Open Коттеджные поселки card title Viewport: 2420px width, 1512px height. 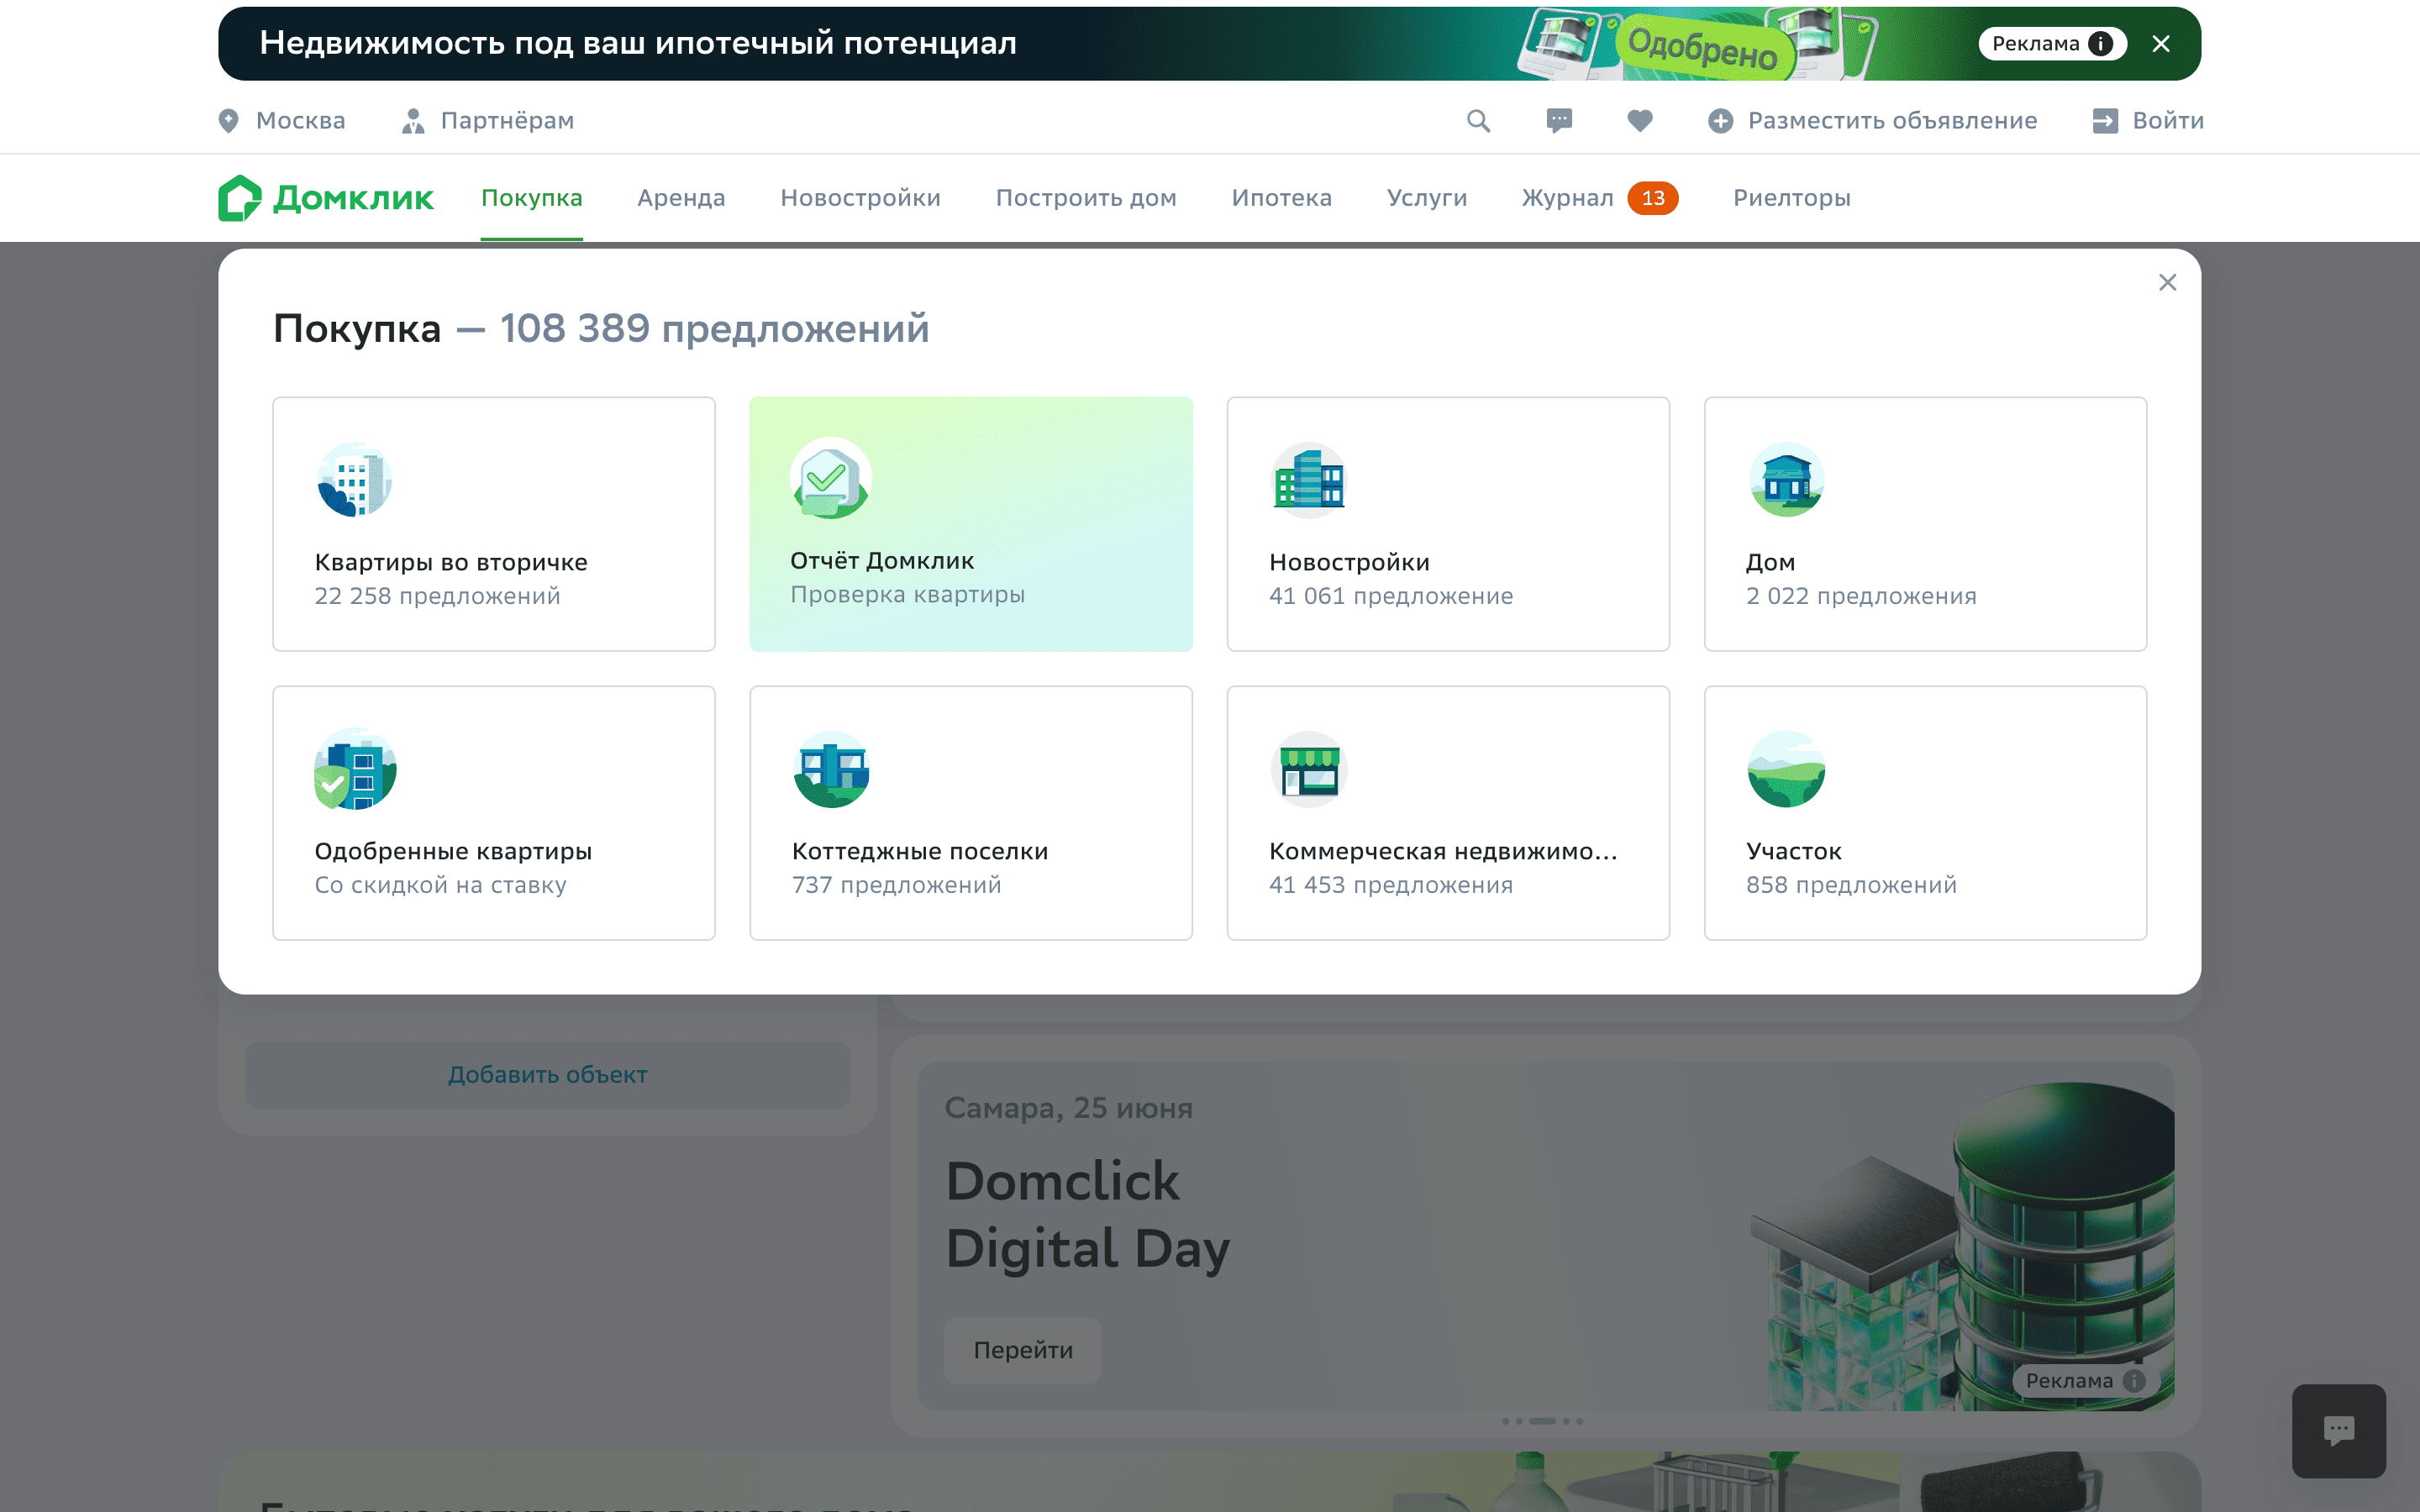click(920, 851)
